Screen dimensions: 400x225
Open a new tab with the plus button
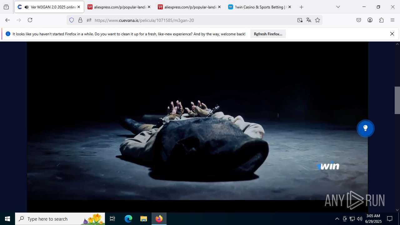point(301,7)
